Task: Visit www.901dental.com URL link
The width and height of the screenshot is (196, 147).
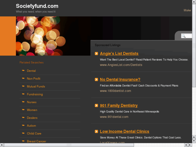Action: click(114, 117)
